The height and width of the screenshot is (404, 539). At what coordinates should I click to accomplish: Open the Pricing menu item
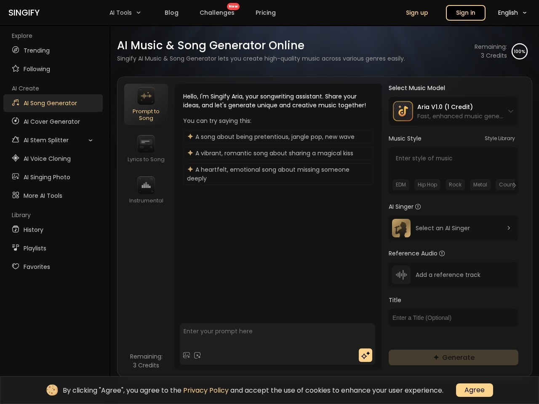[x=266, y=13]
